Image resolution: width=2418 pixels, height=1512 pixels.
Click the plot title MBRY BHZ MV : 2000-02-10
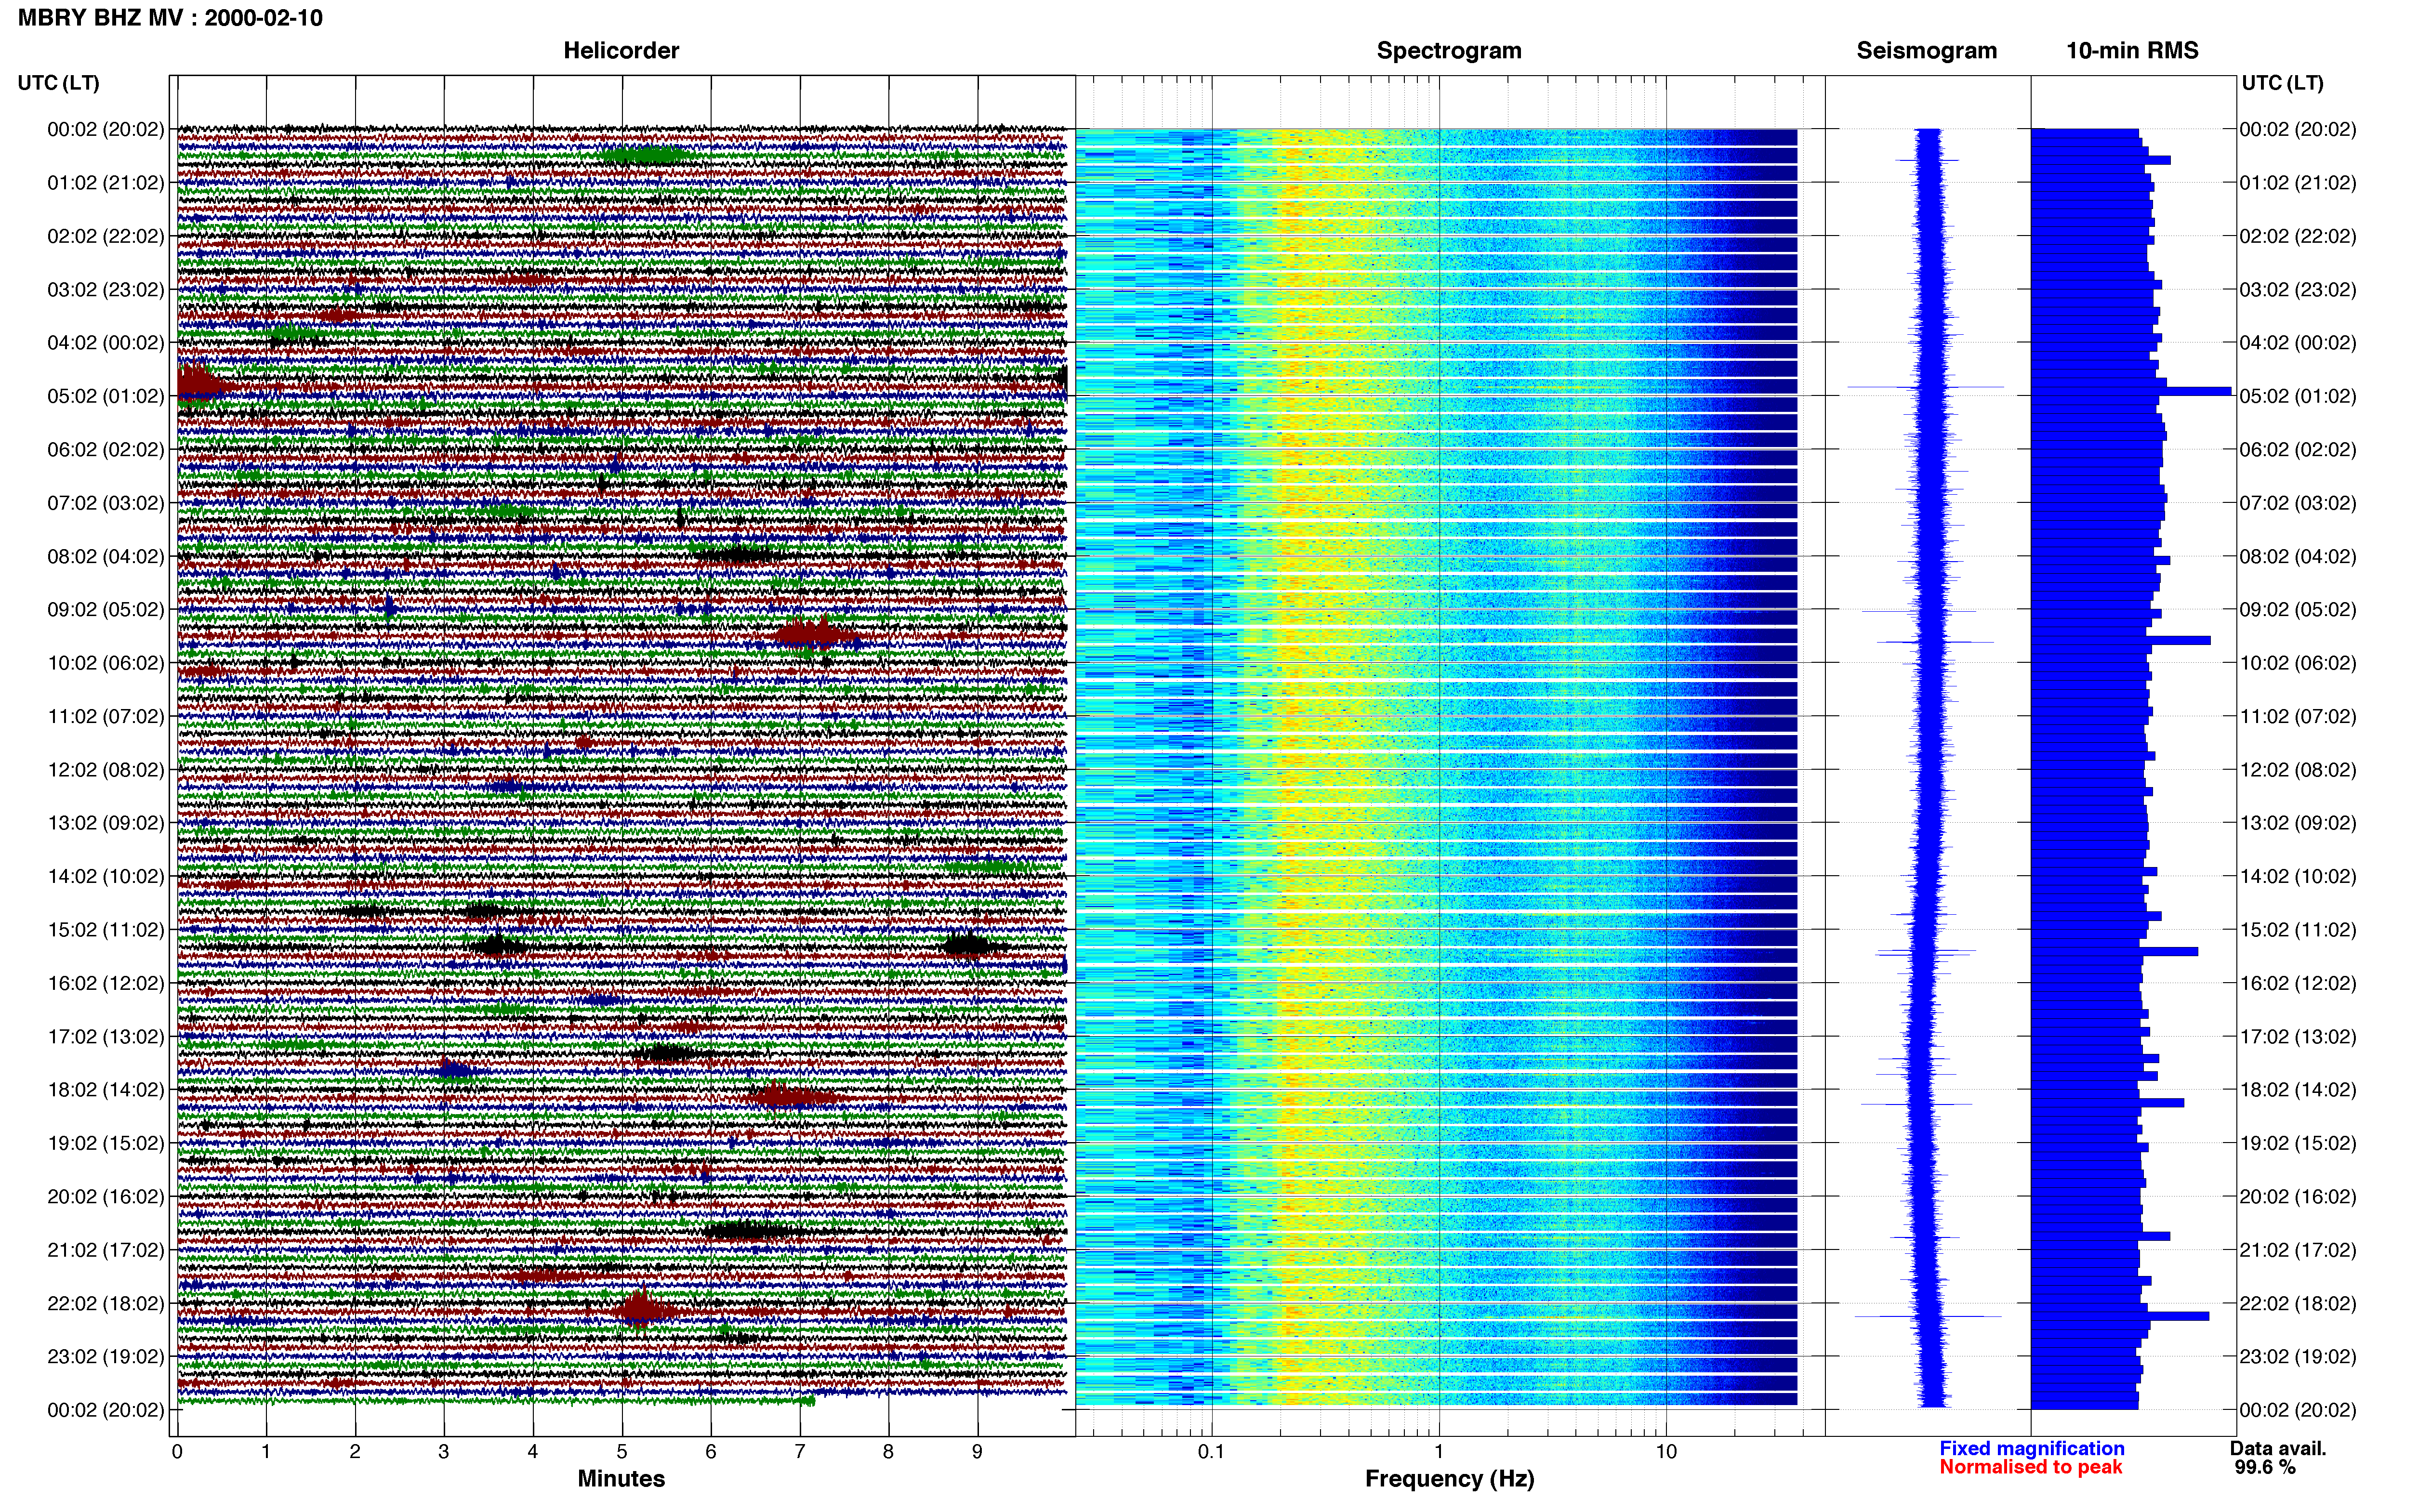click(170, 18)
